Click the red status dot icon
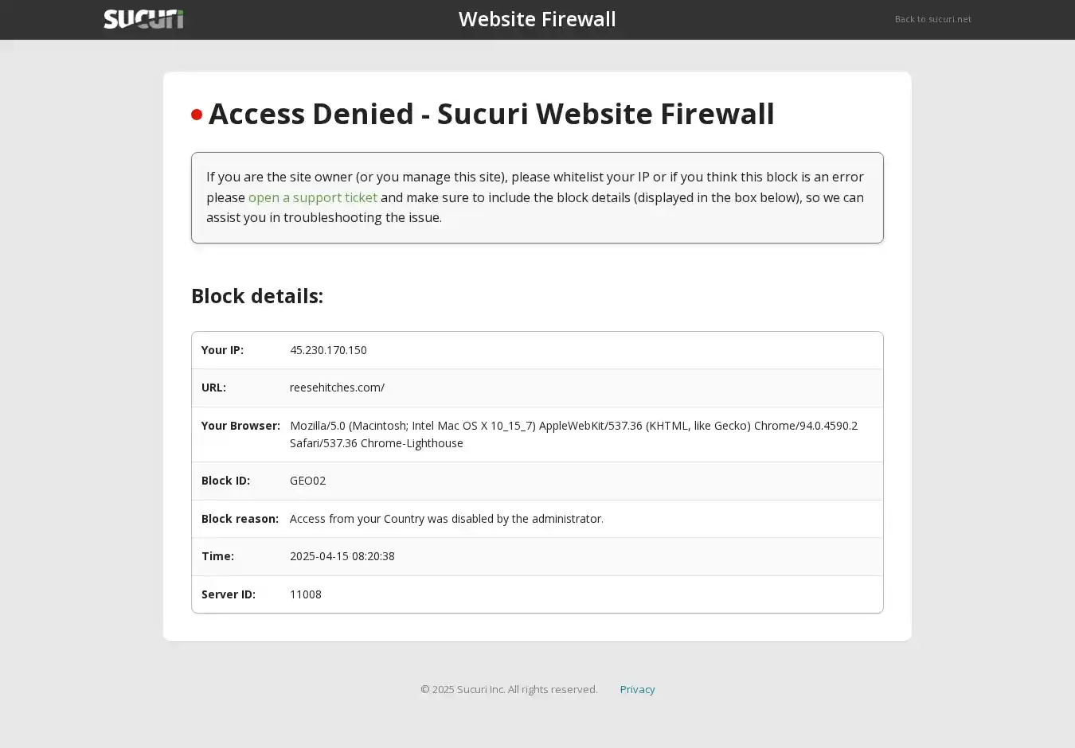The image size is (1075, 748). click(197, 115)
